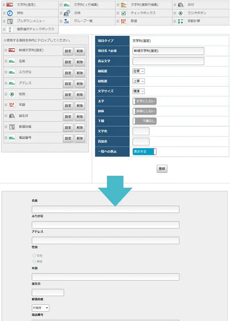Switch off 一覧への表示 toggle
The width and height of the screenshot is (230, 321).
(x=144, y=152)
